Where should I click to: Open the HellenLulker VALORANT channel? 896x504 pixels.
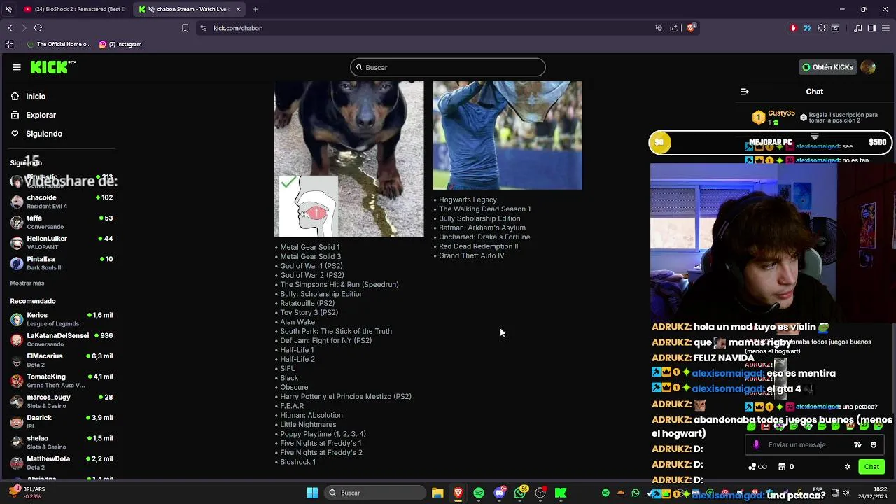62,242
